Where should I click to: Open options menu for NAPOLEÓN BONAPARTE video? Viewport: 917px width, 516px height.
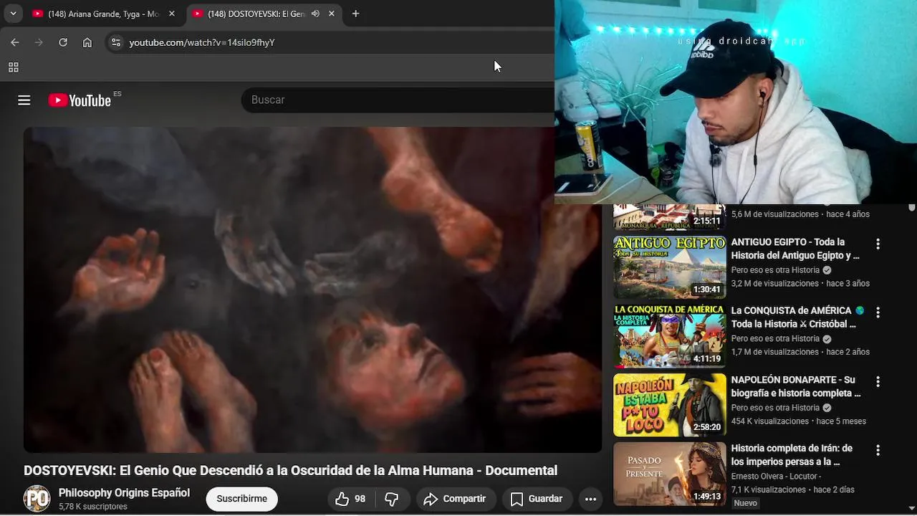878,381
